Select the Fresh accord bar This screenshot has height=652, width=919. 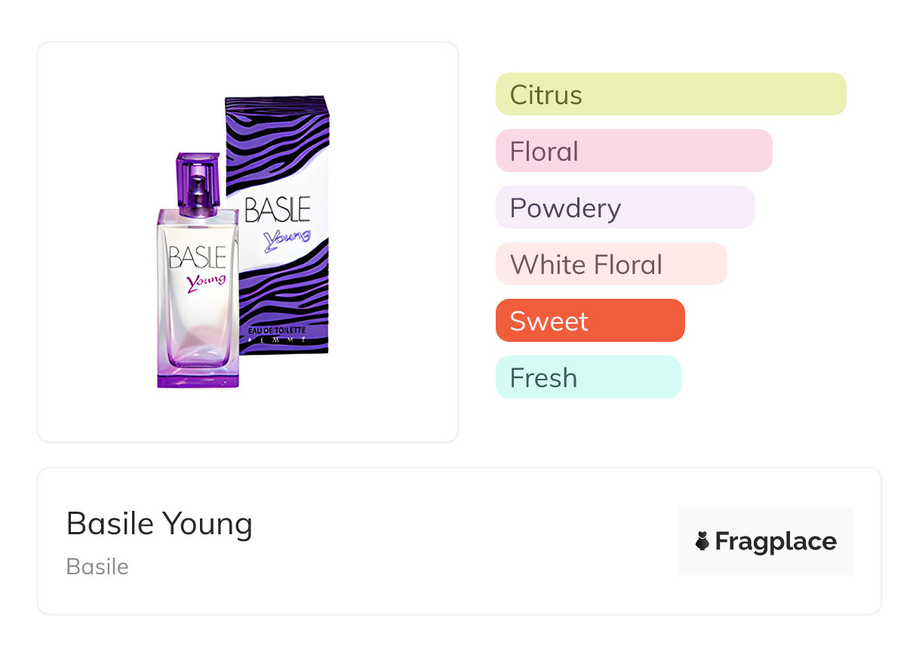point(588,377)
